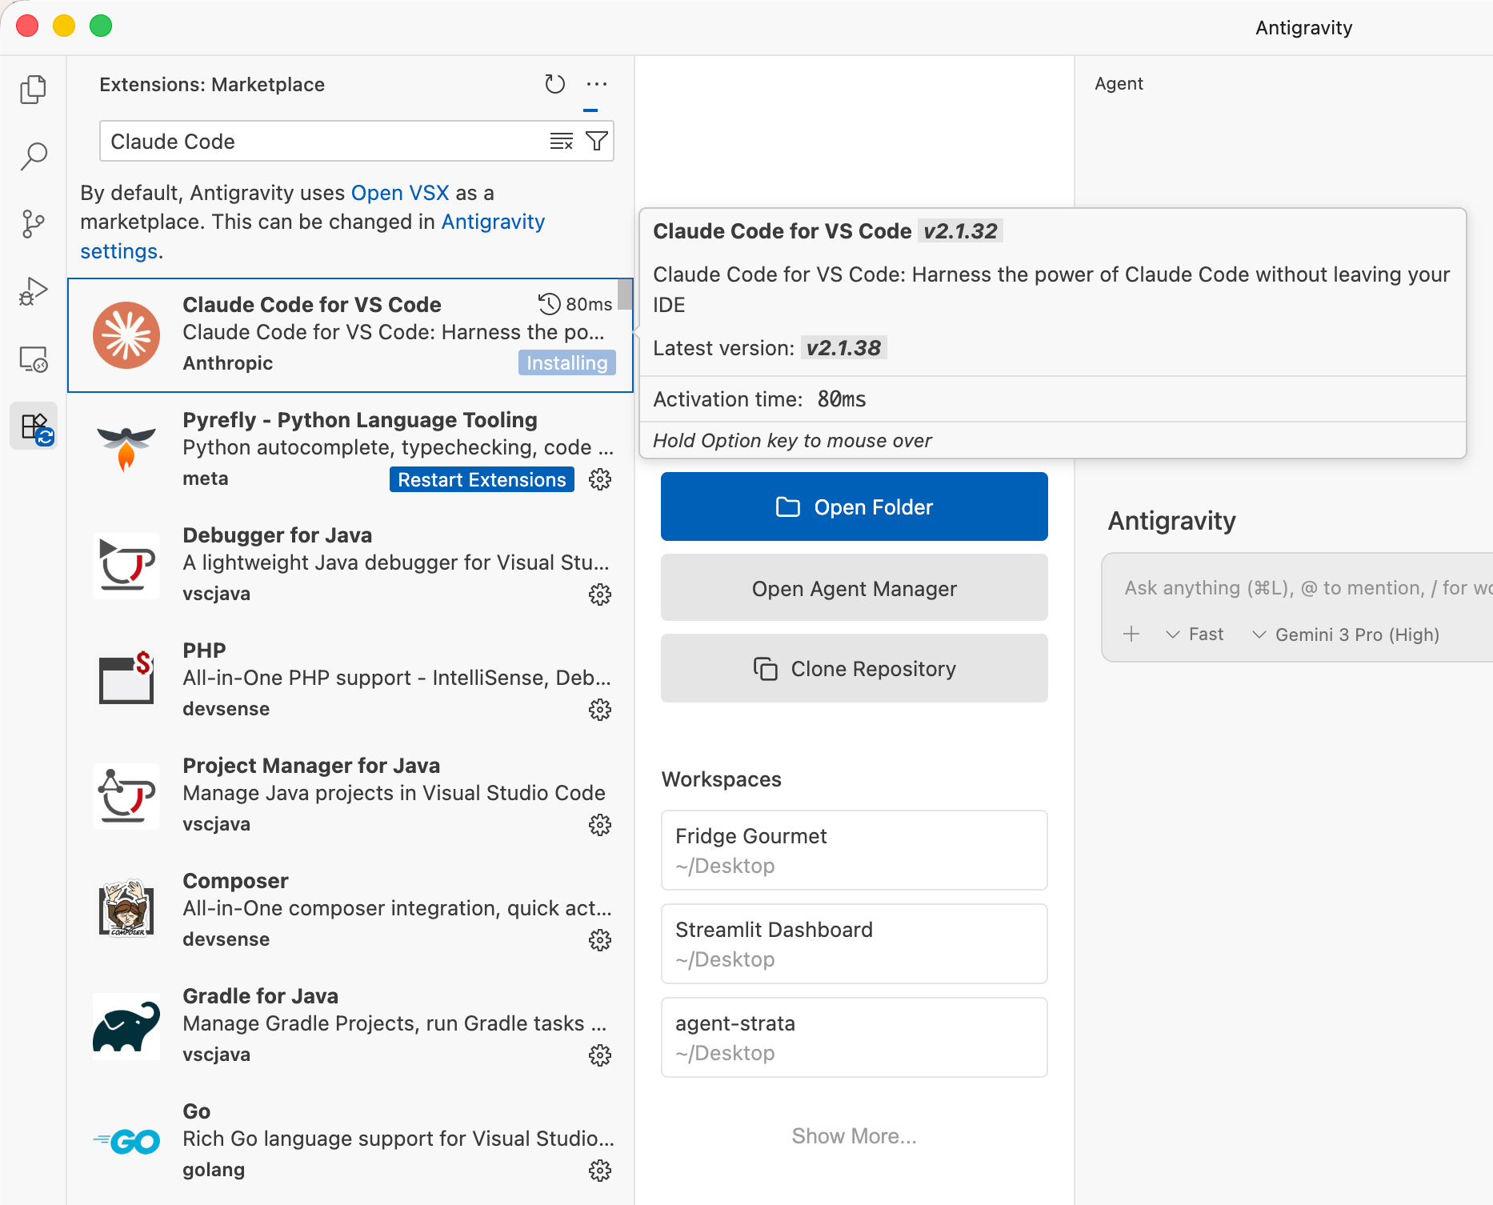1493x1205 pixels.
Task: Open the Fridge Gourmet workspace
Action: tap(854, 851)
